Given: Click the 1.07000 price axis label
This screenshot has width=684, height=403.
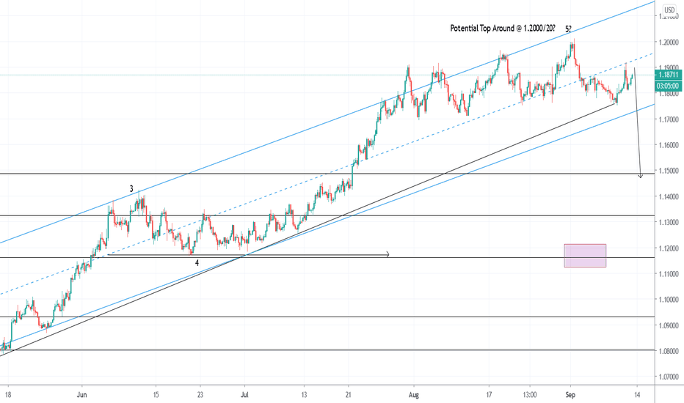Looking at the screenshot, I should pos(669,377).
